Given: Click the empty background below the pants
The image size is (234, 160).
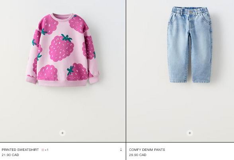Looking at the screenshot, I should [x=190, y=107].
